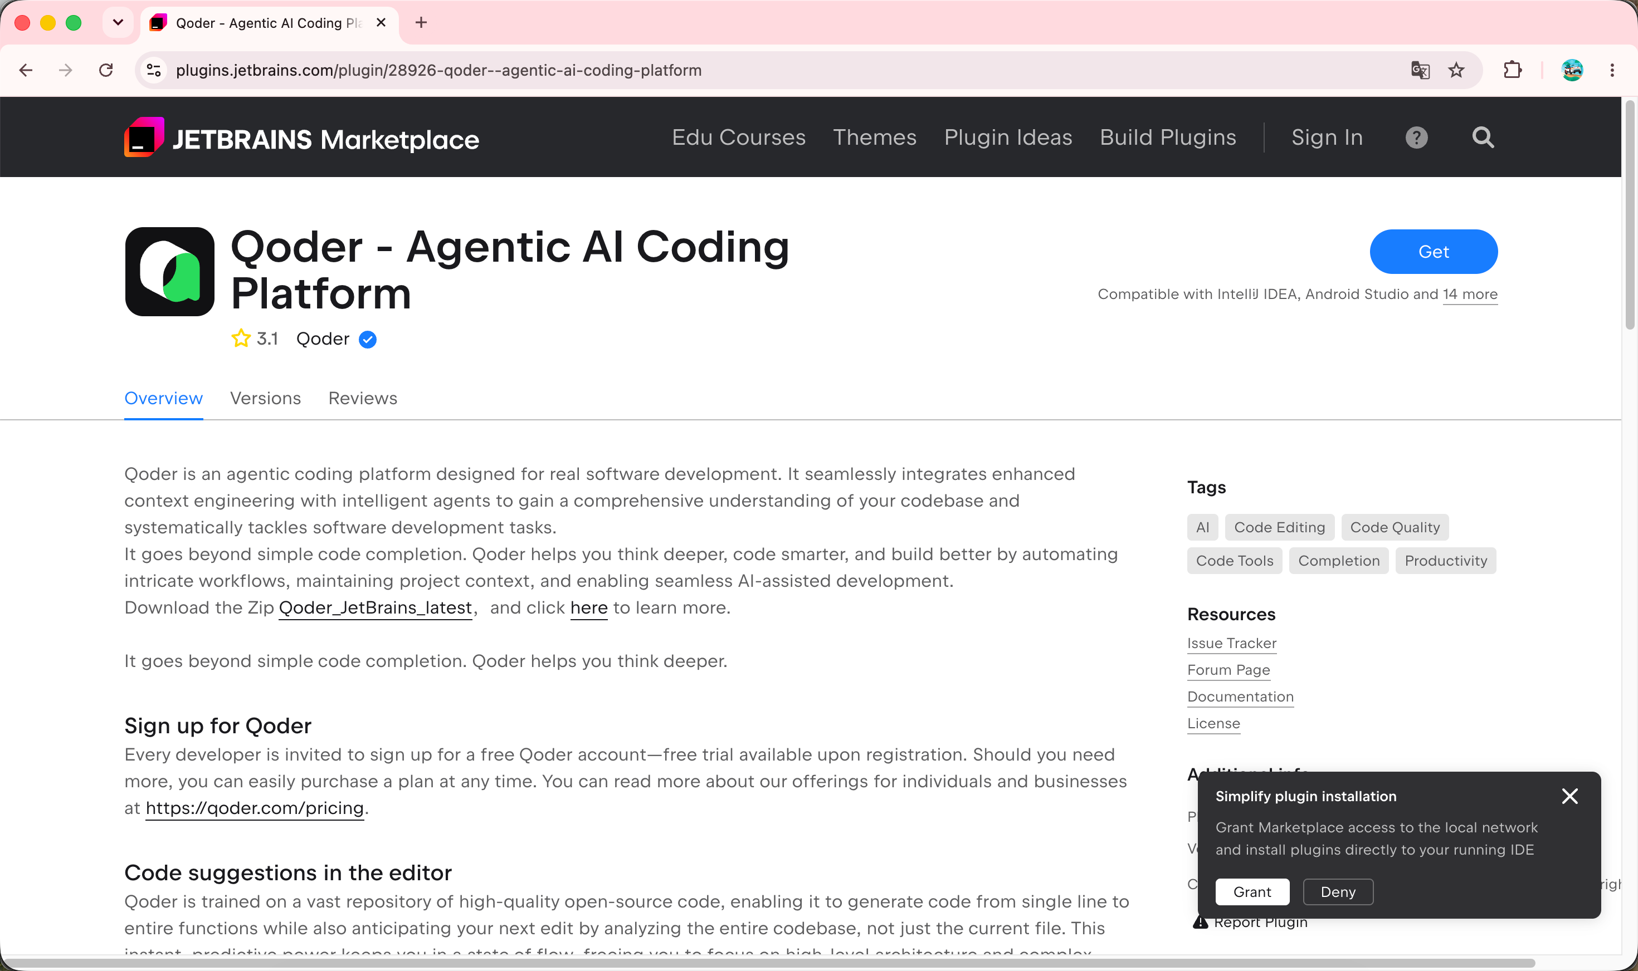Select the Code Editing tag
Screen dimensions: 1638x971
click(1279, 527)
